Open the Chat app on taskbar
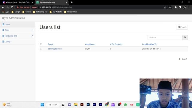The width and height of the screenshot is (192, 108). [x=69, y=105]
